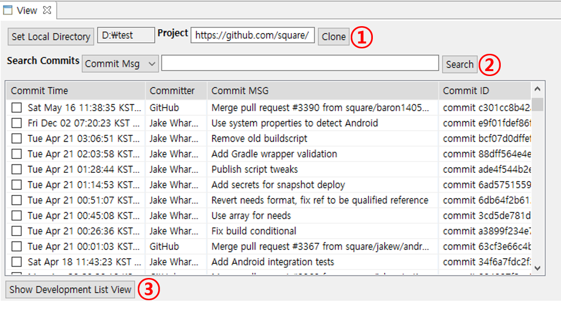Screen dimensions: 561x317
Task: Click GitHub committer in pull request #3367 row
Action: (x=164, y=246)
